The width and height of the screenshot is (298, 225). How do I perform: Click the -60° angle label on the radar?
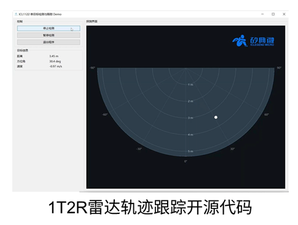pyautogui.click(x=105, y=114)
